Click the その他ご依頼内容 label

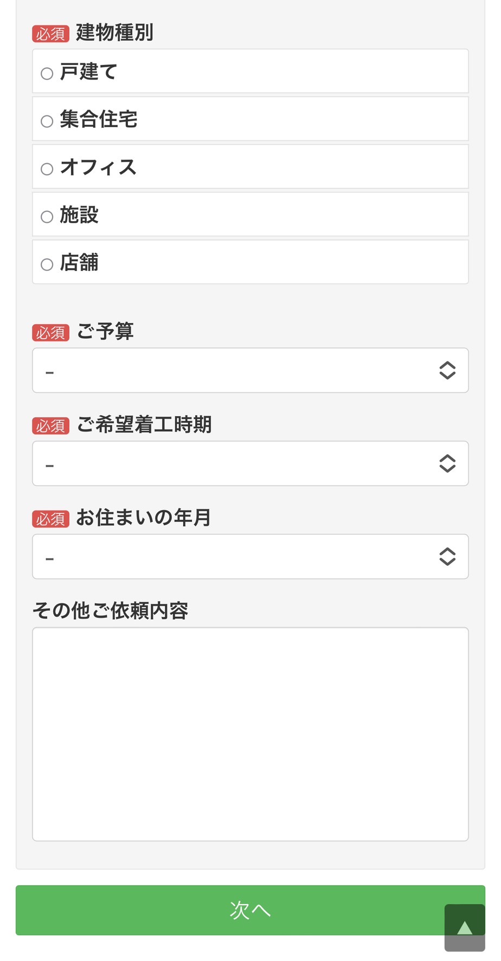pyautogui.click(x=111, y=610)
